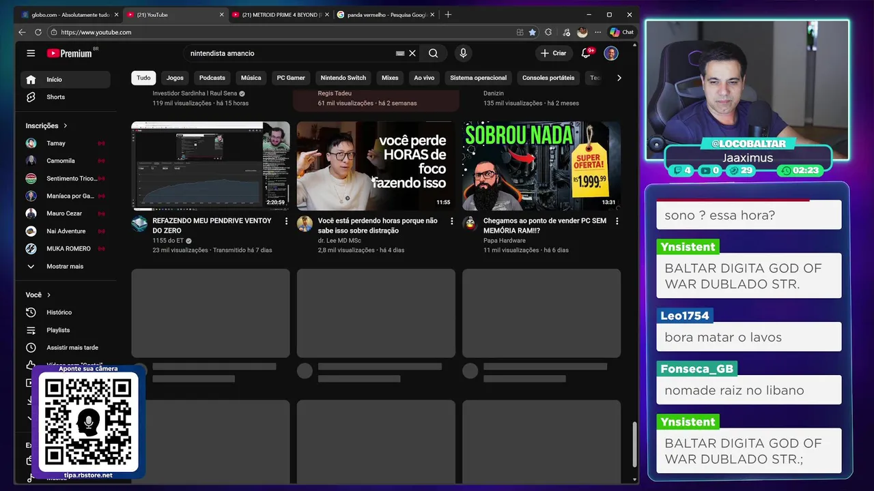Viewport: 874px width, 491px height.
Task: Go to Início in the sidebar
Action: pos(66,80)
